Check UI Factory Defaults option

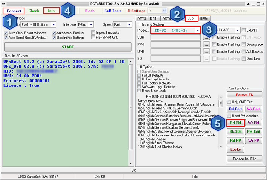[139, 79]
